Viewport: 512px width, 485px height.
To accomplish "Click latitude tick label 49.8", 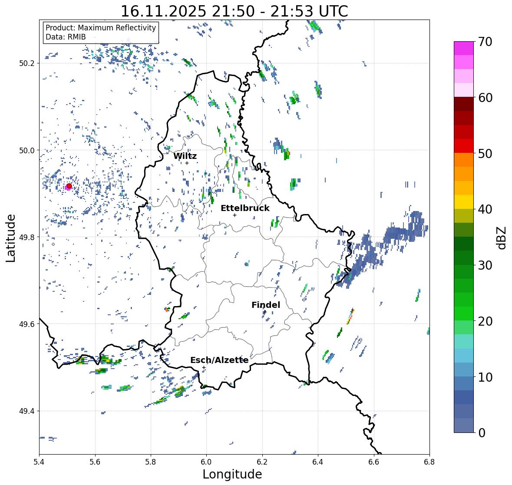I will (27, 237).
